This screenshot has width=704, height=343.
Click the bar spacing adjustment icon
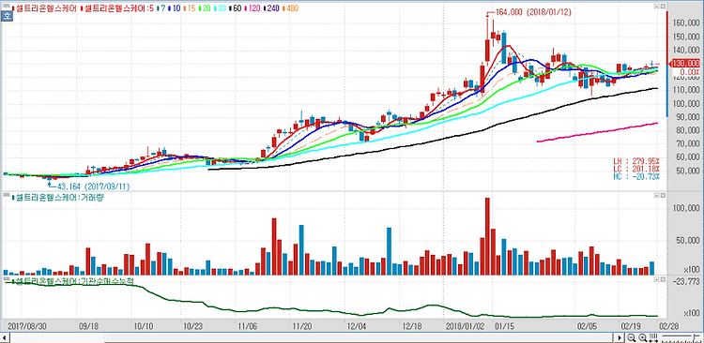tap(653, 337)
